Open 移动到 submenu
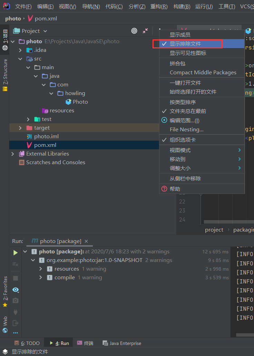Screen dimensions: 254x356 click(x=202, y=159)
